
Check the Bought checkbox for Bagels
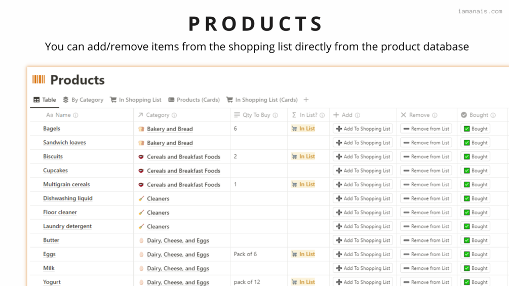click(x=467, y=129)
